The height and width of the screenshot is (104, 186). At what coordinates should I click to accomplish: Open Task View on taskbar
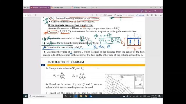tap(70, 96)
